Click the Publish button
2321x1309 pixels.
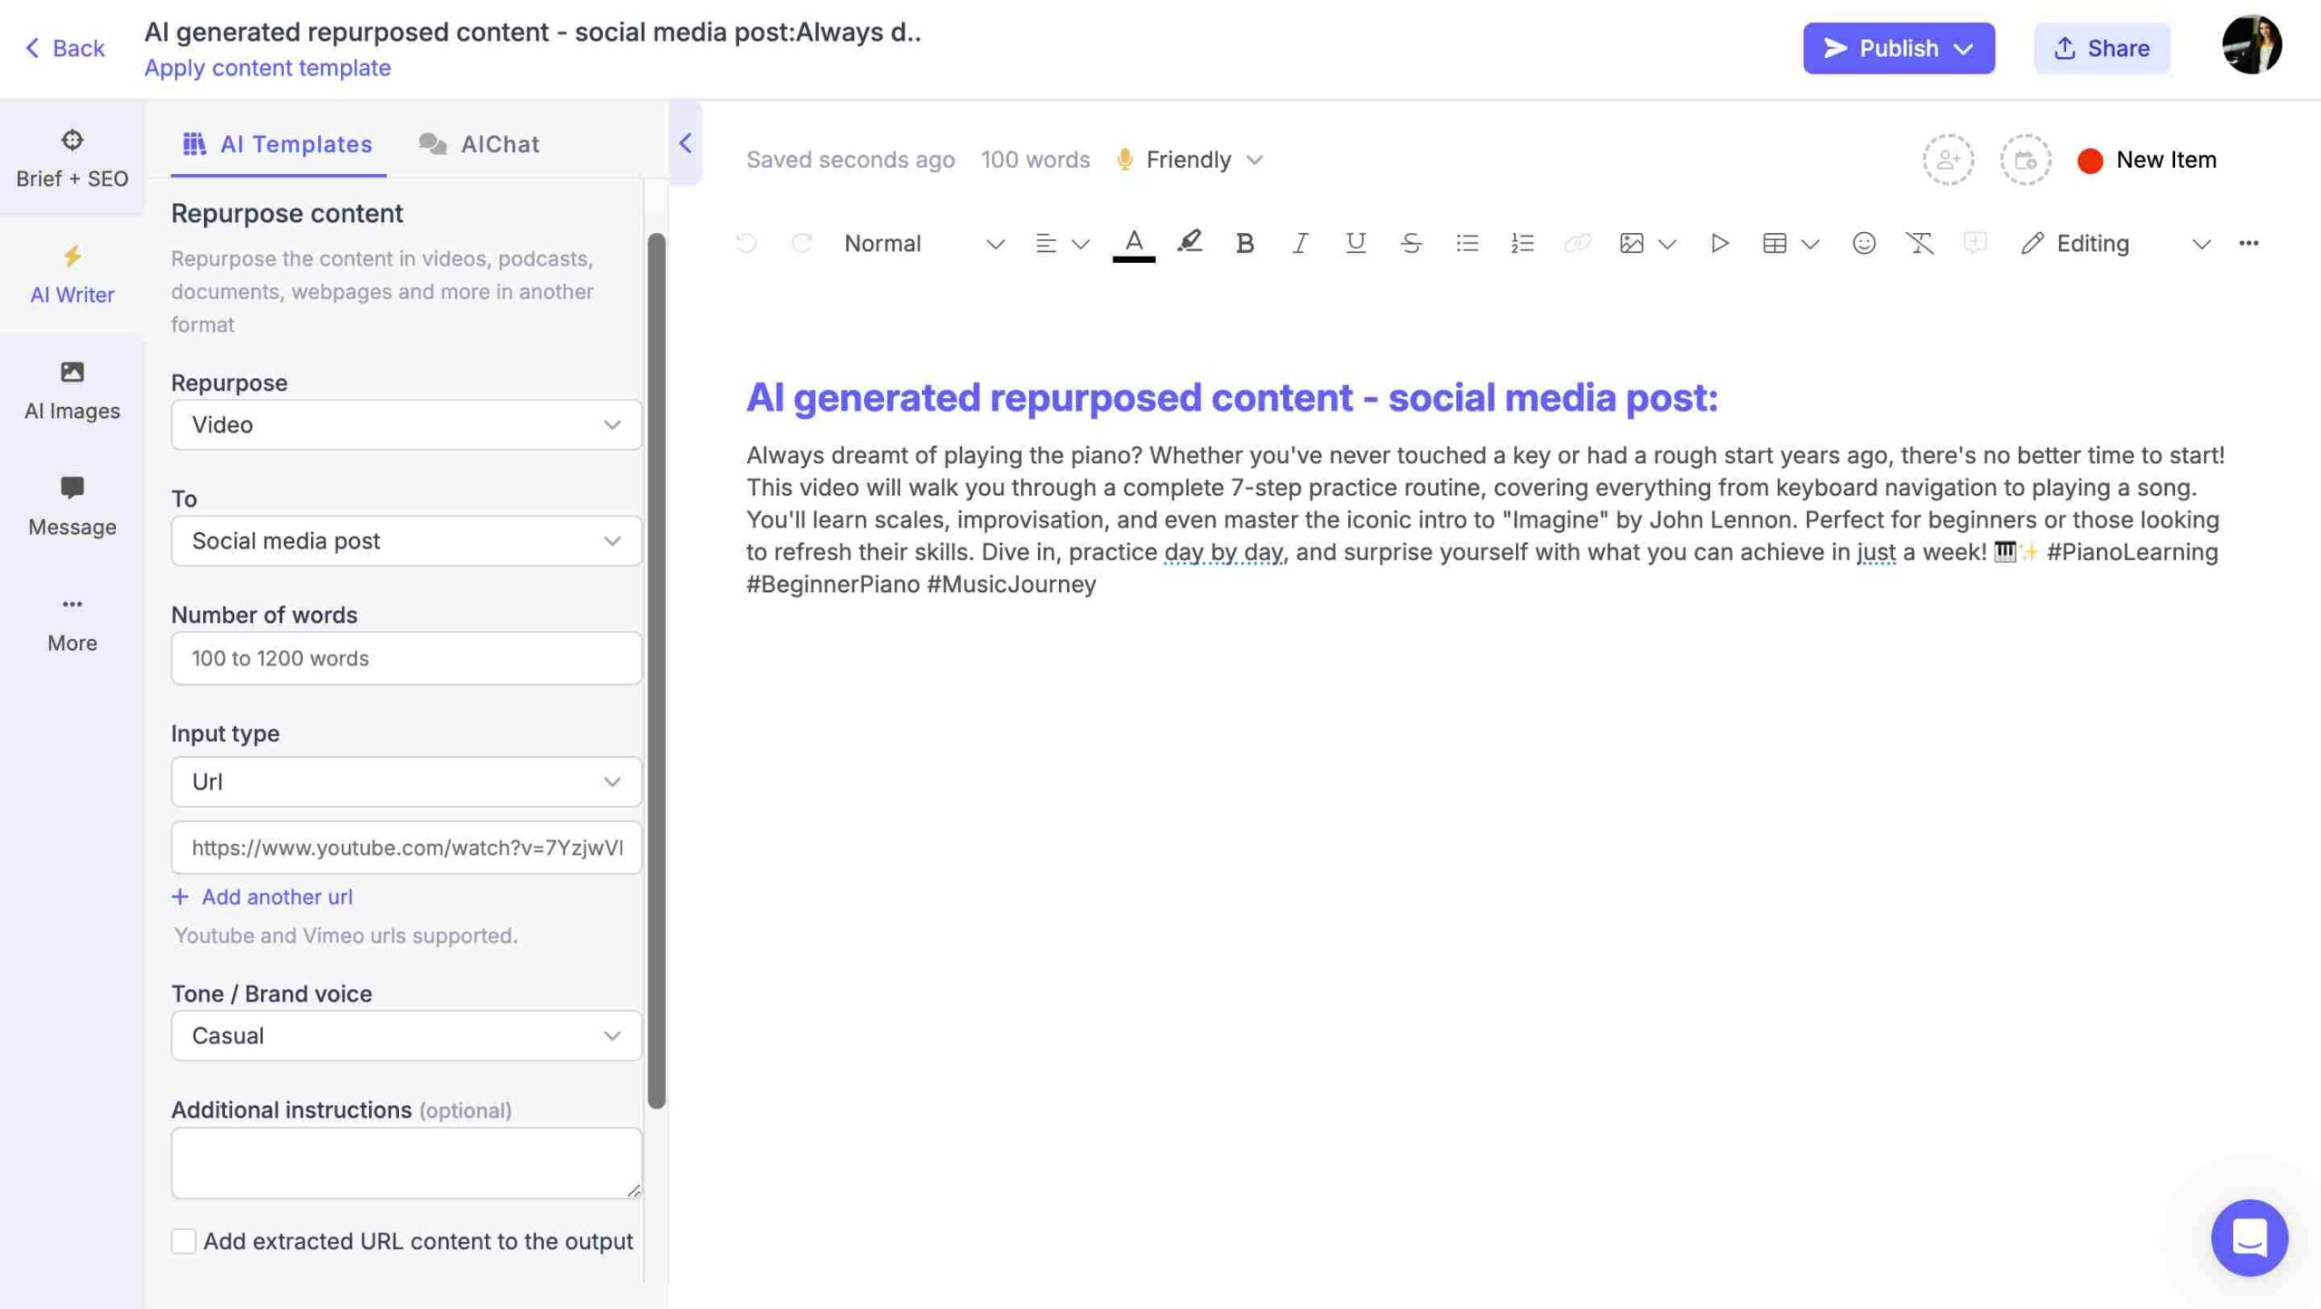(x=1900, y=48)
